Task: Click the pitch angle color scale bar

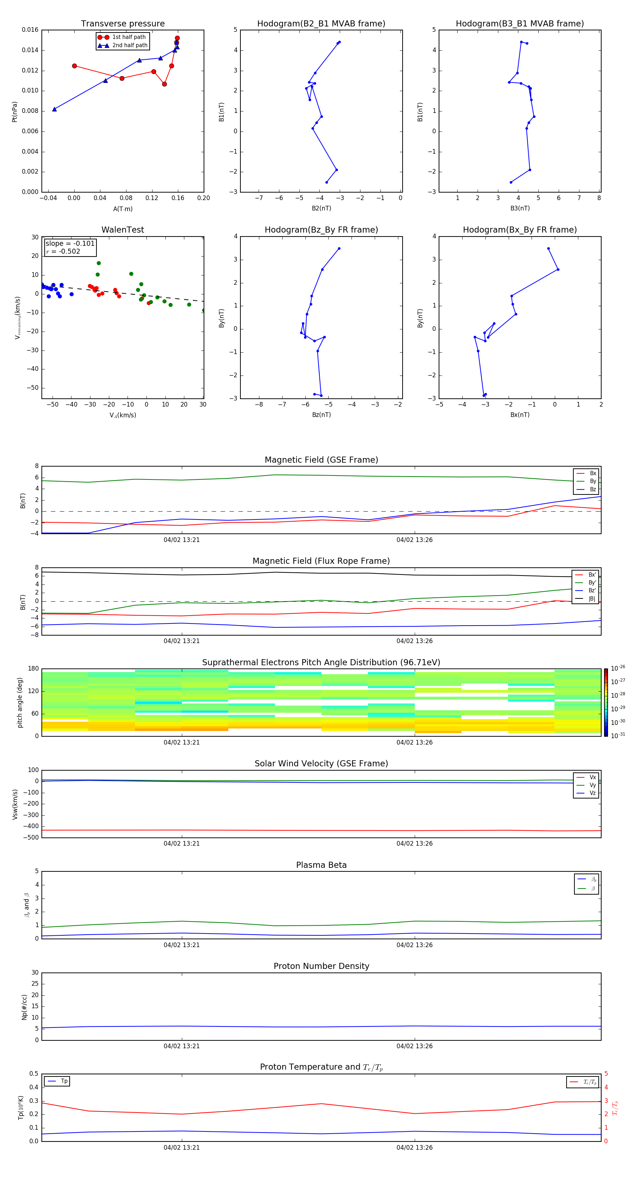Action: tap(606, 702)
